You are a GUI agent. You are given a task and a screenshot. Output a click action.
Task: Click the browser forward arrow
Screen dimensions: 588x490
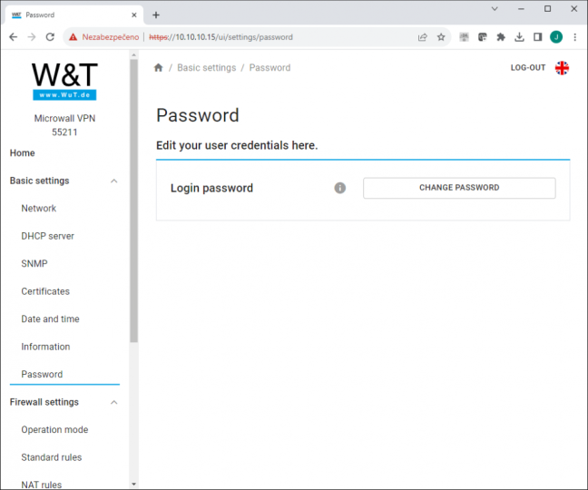pyautogui.click(x=32, y=36)
